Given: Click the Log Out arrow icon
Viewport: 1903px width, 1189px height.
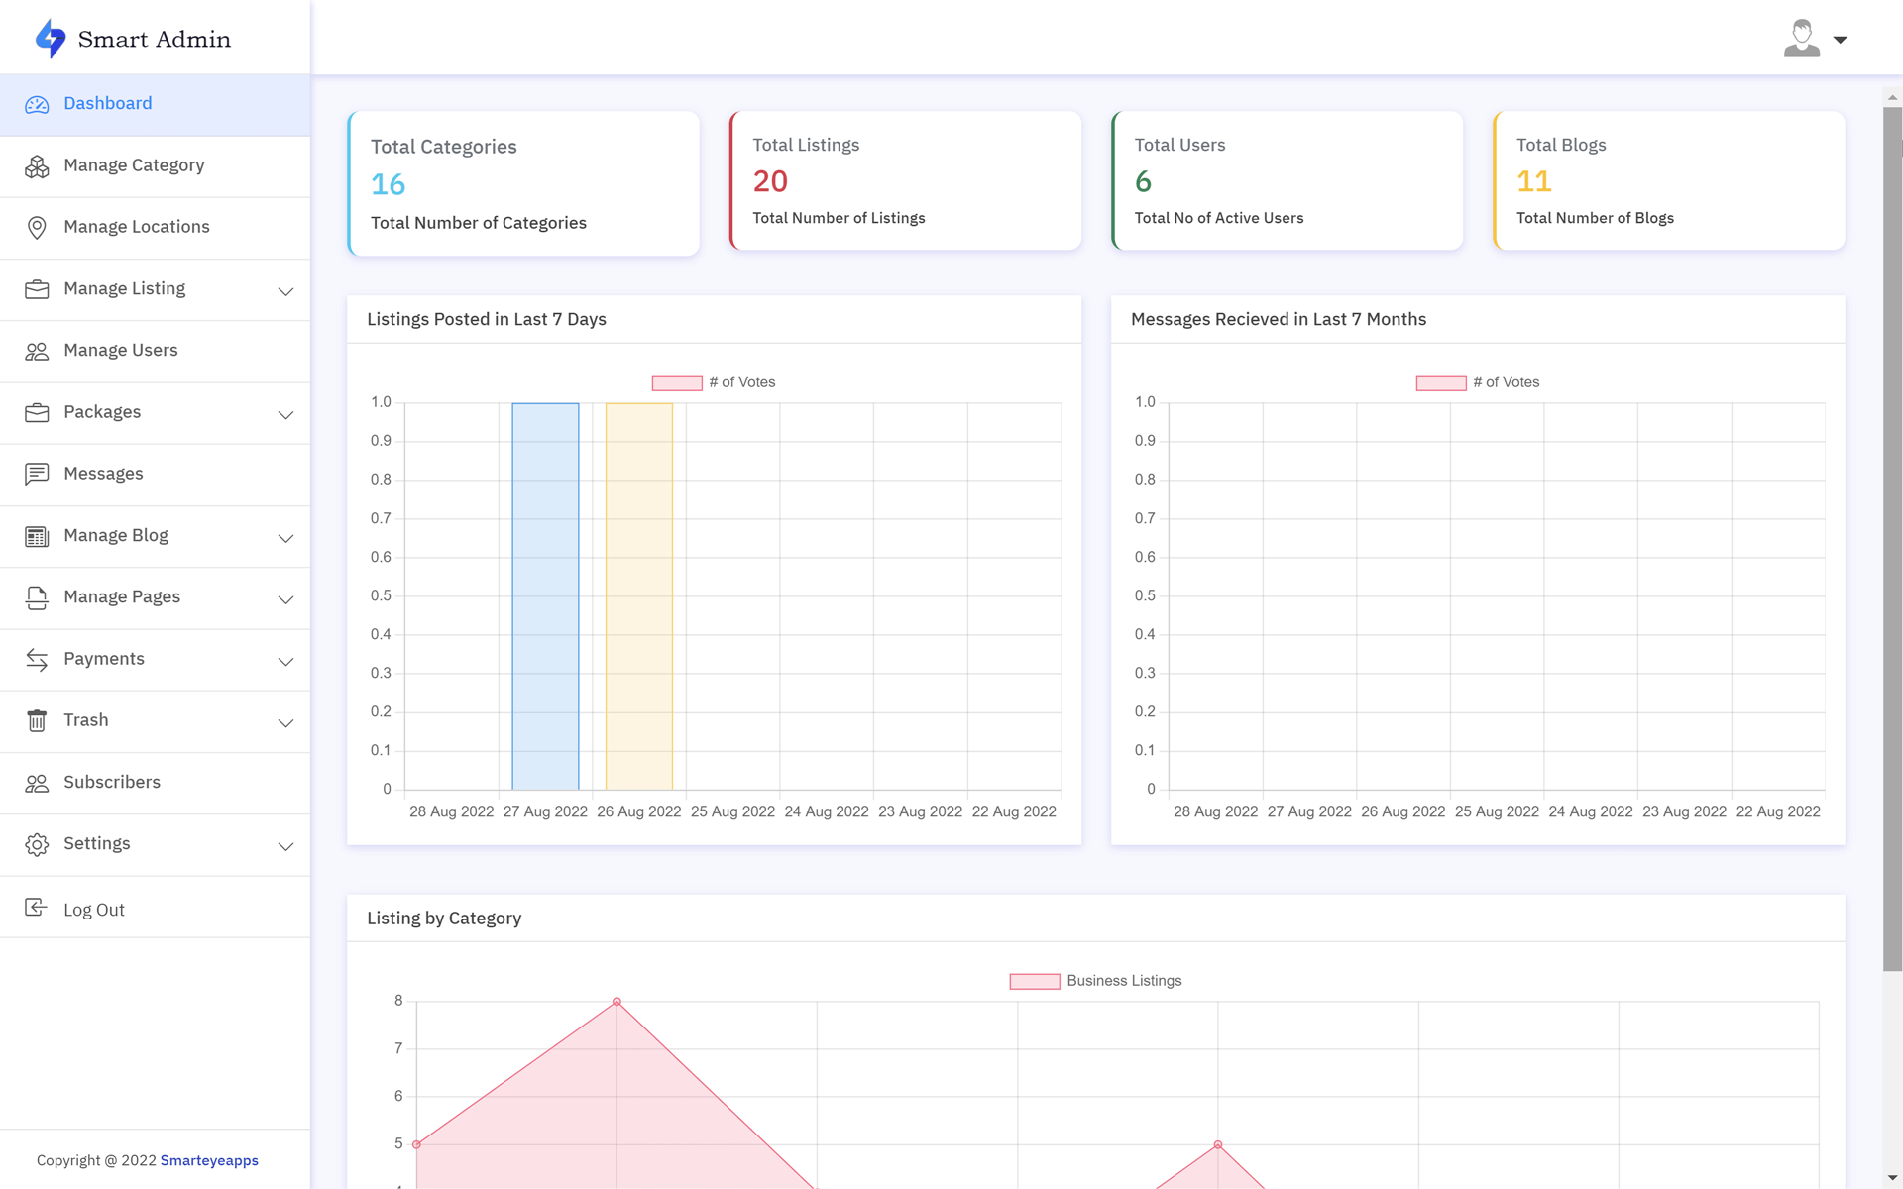Looking at the screenshot, I should 36,908.
